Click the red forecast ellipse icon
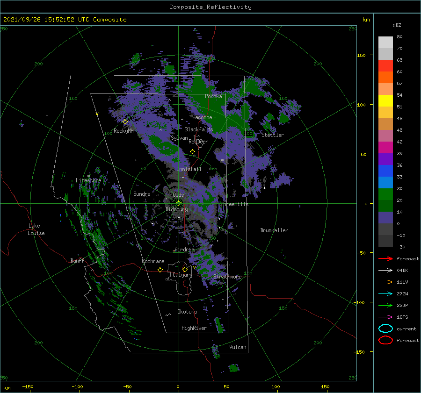The height and width of the screenshot is (393, 421). [385, 340]
